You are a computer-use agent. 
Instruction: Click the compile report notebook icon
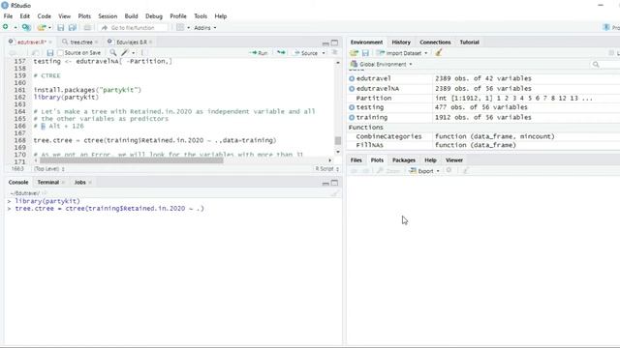(x=143, y=52)
